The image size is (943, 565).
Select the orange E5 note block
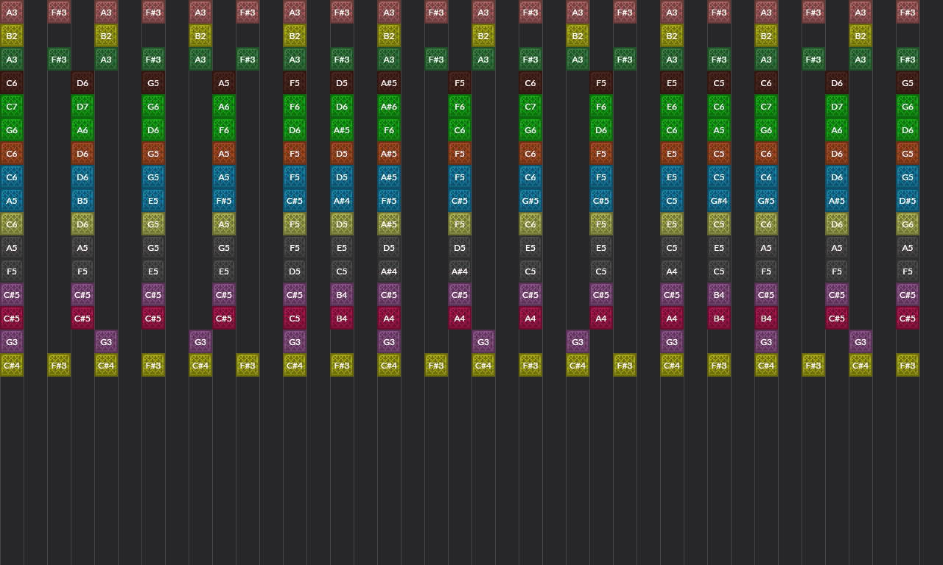click(x=672, y=154)
